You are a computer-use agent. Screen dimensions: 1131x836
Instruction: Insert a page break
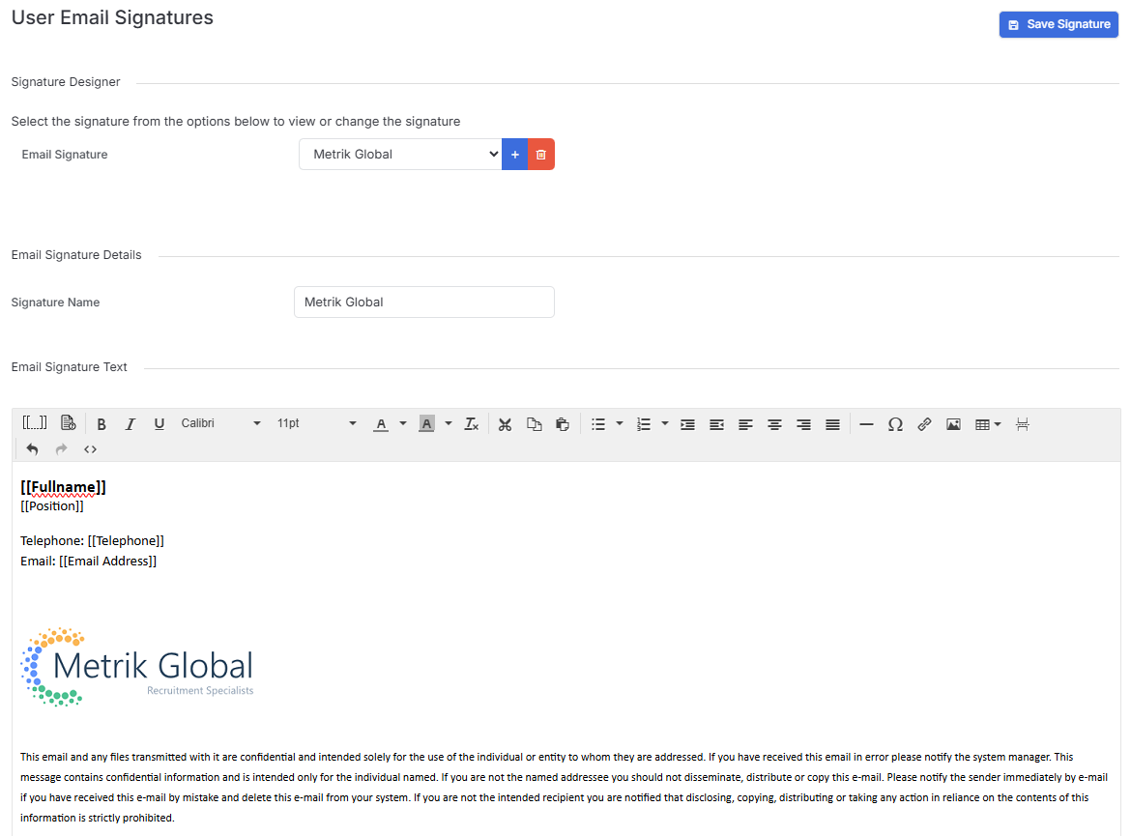1022,424
